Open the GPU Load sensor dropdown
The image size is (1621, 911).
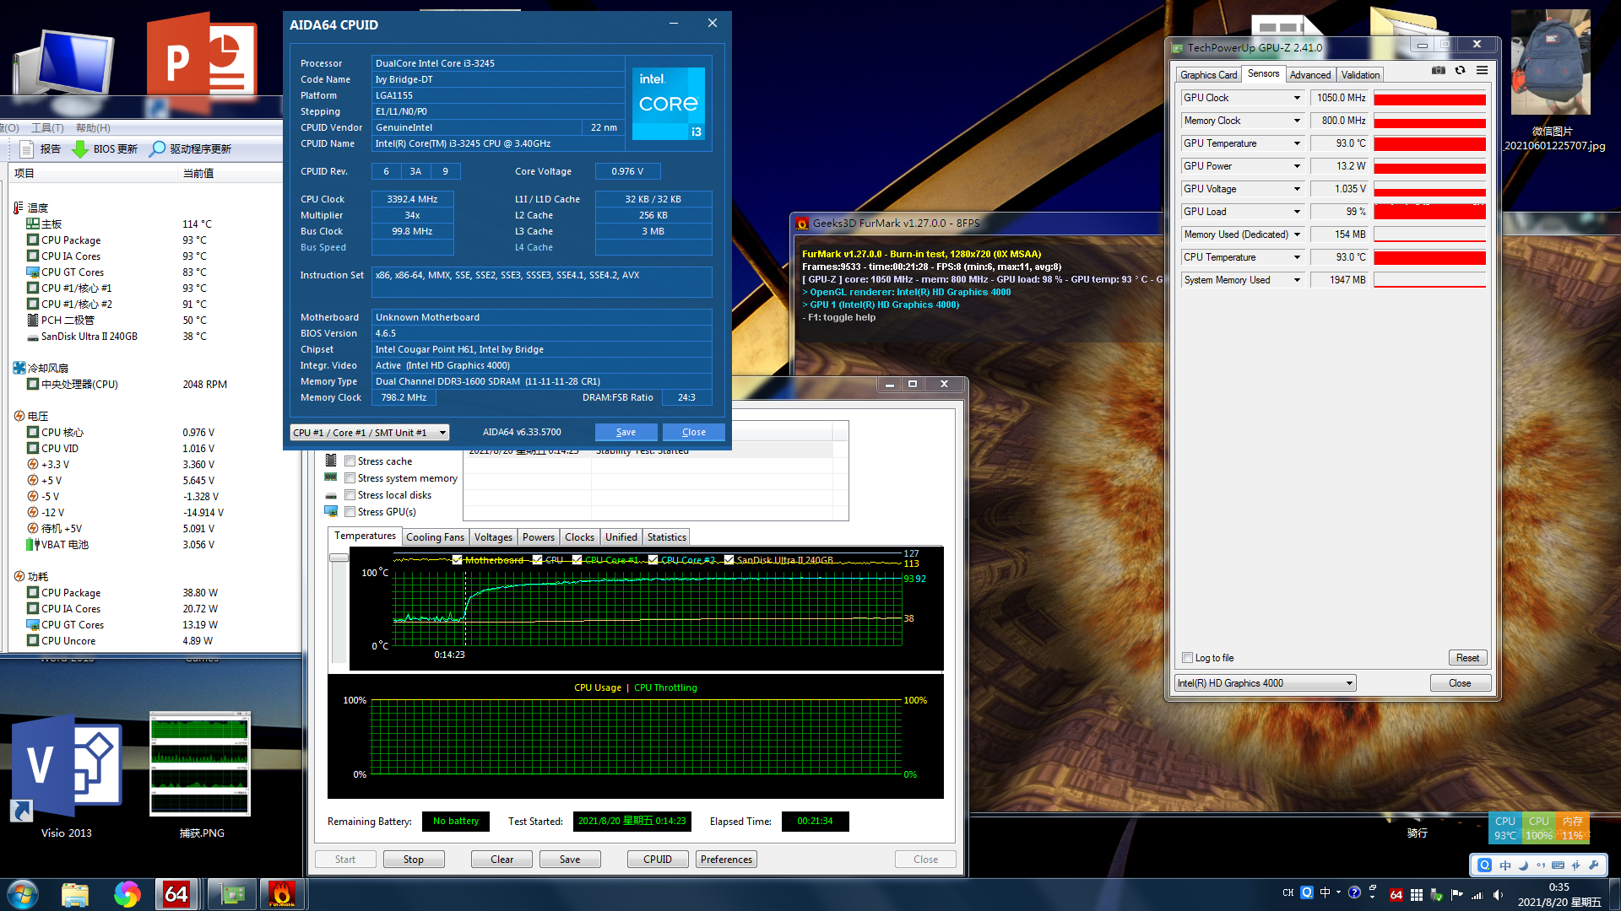click(1297, 212)
